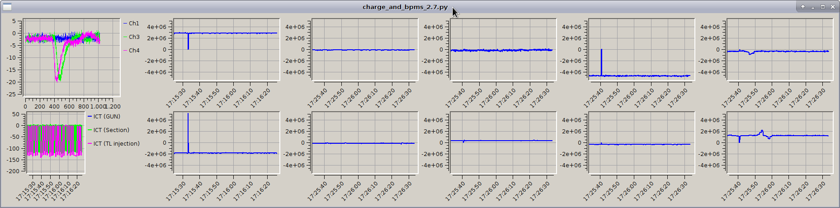Click inside the ICT charge history plot

(x=54, y=141)
